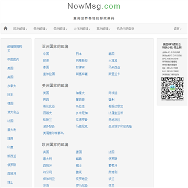
Task: Expand the 非洲邮编 dropdown
Action: point(103,29)
